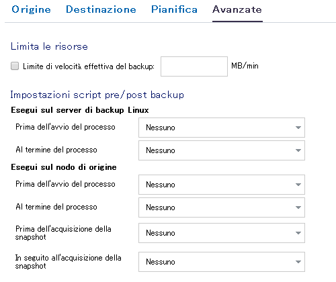336x282 pixels.
Task: Focus the MB/min speed limit field
Action: 194,66
